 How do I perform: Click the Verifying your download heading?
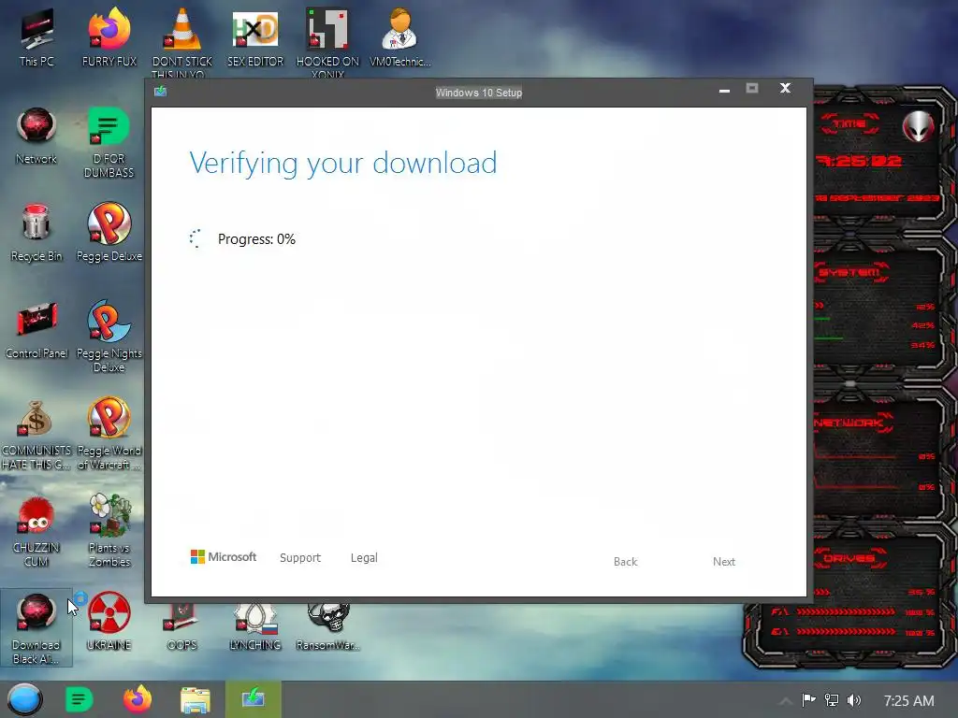pyautogui.click(x=342, y=164)
